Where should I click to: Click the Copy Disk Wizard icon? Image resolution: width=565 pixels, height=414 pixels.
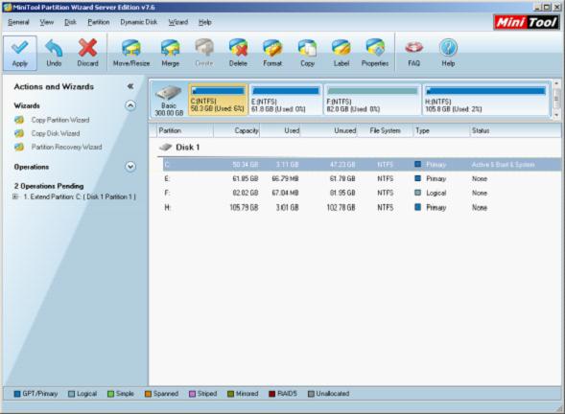[19, 133]
